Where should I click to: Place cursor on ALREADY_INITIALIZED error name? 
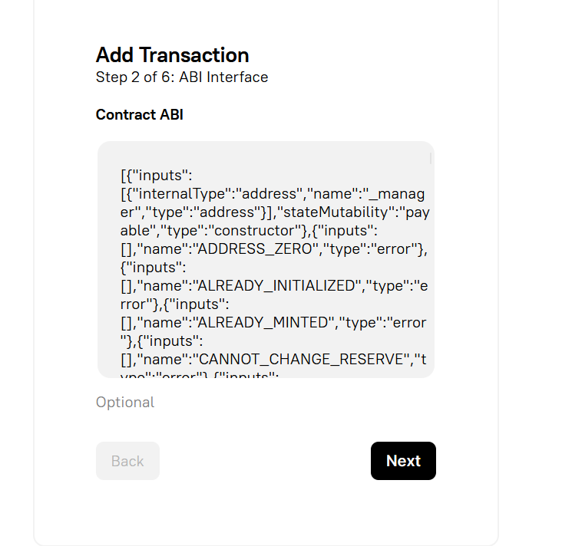pos(274,285)
